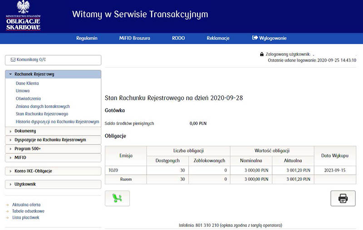Open Historia dyspozycji na Rachunku Rejestrowym
Screen dimensions: 363x230
click(57, 121)
